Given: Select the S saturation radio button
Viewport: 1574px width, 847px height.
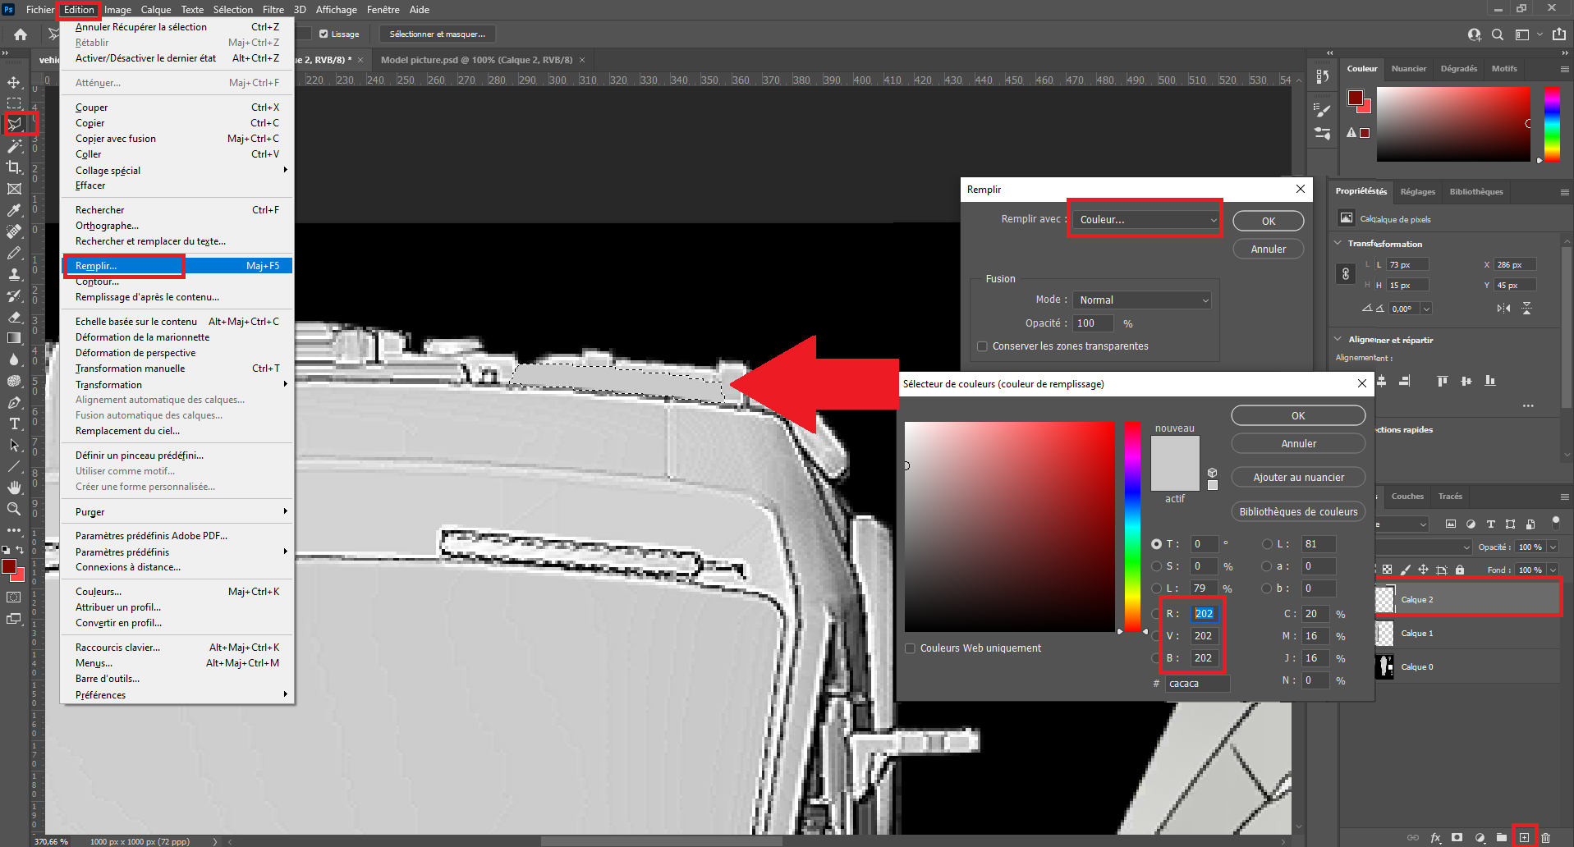Looking at the screenshot, I should pos(1157,566).
